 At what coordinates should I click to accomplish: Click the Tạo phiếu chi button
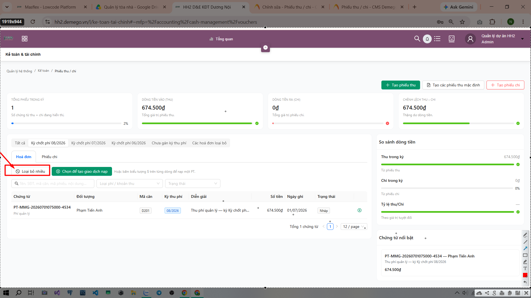point(505,85)
